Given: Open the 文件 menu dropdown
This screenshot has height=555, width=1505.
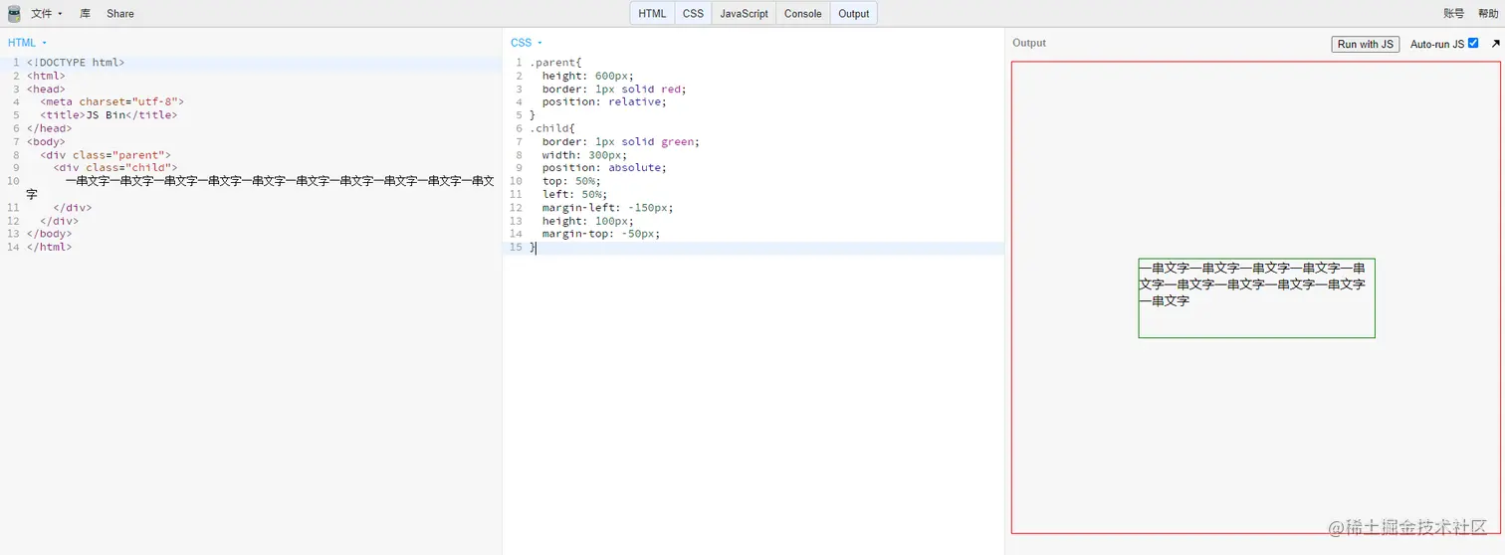Looking at the screenshot, I should coord(46,14).
